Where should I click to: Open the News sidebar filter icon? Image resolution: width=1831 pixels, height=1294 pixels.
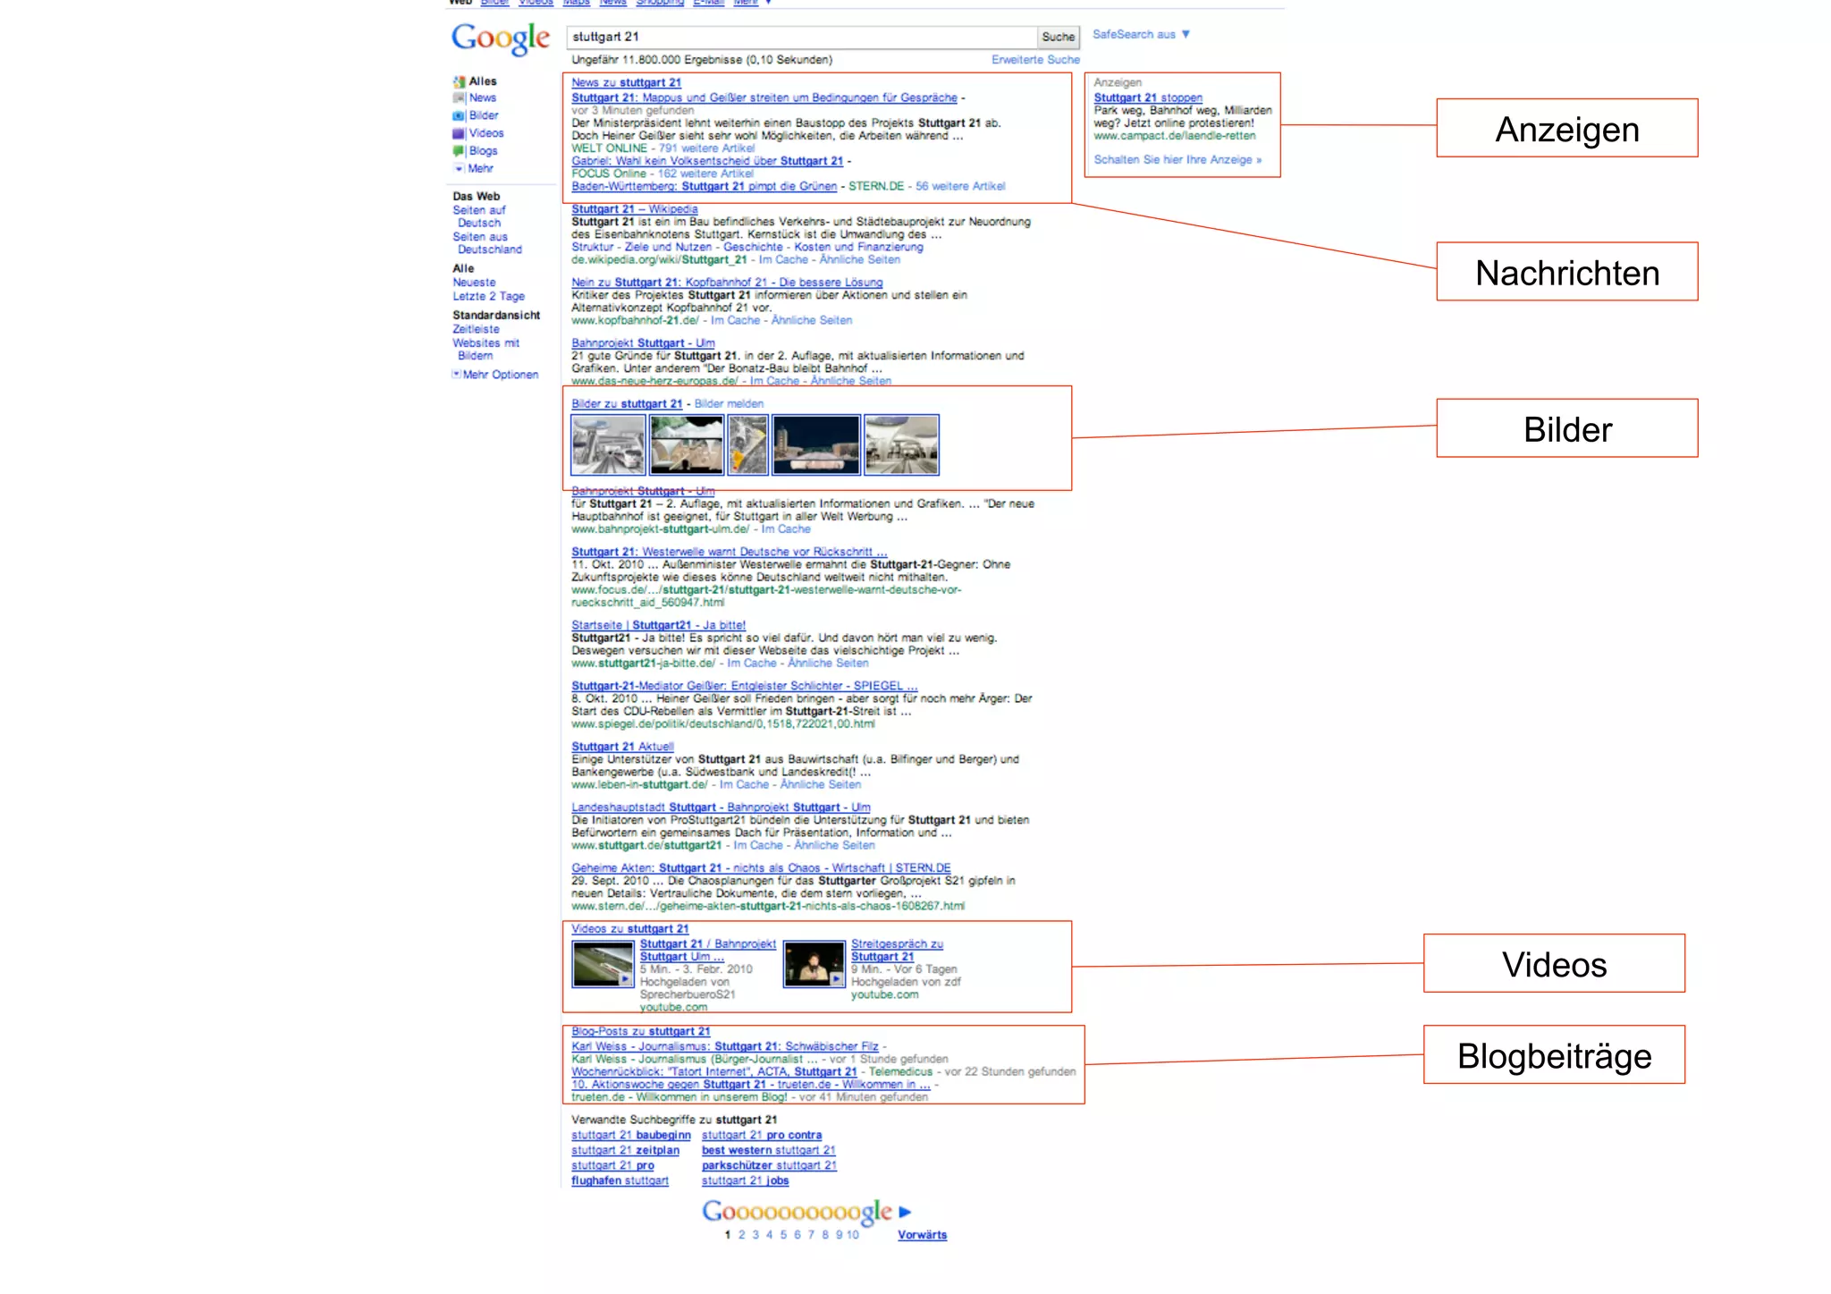click(459, 98)
